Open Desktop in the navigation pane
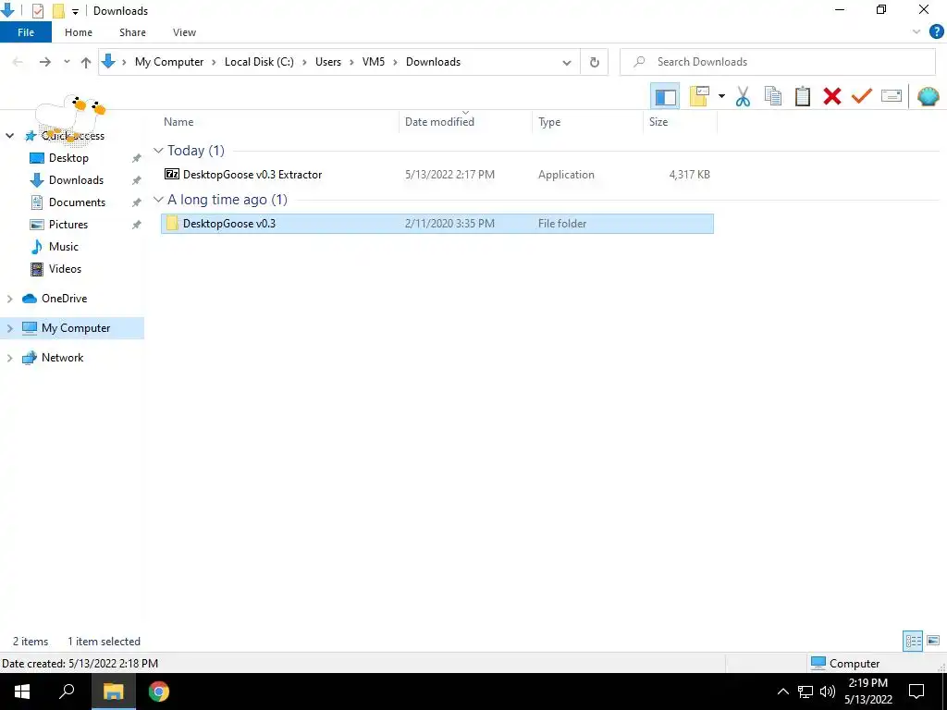Image resolution: width=947 pixels, height=710 pixels. [68, 158]
